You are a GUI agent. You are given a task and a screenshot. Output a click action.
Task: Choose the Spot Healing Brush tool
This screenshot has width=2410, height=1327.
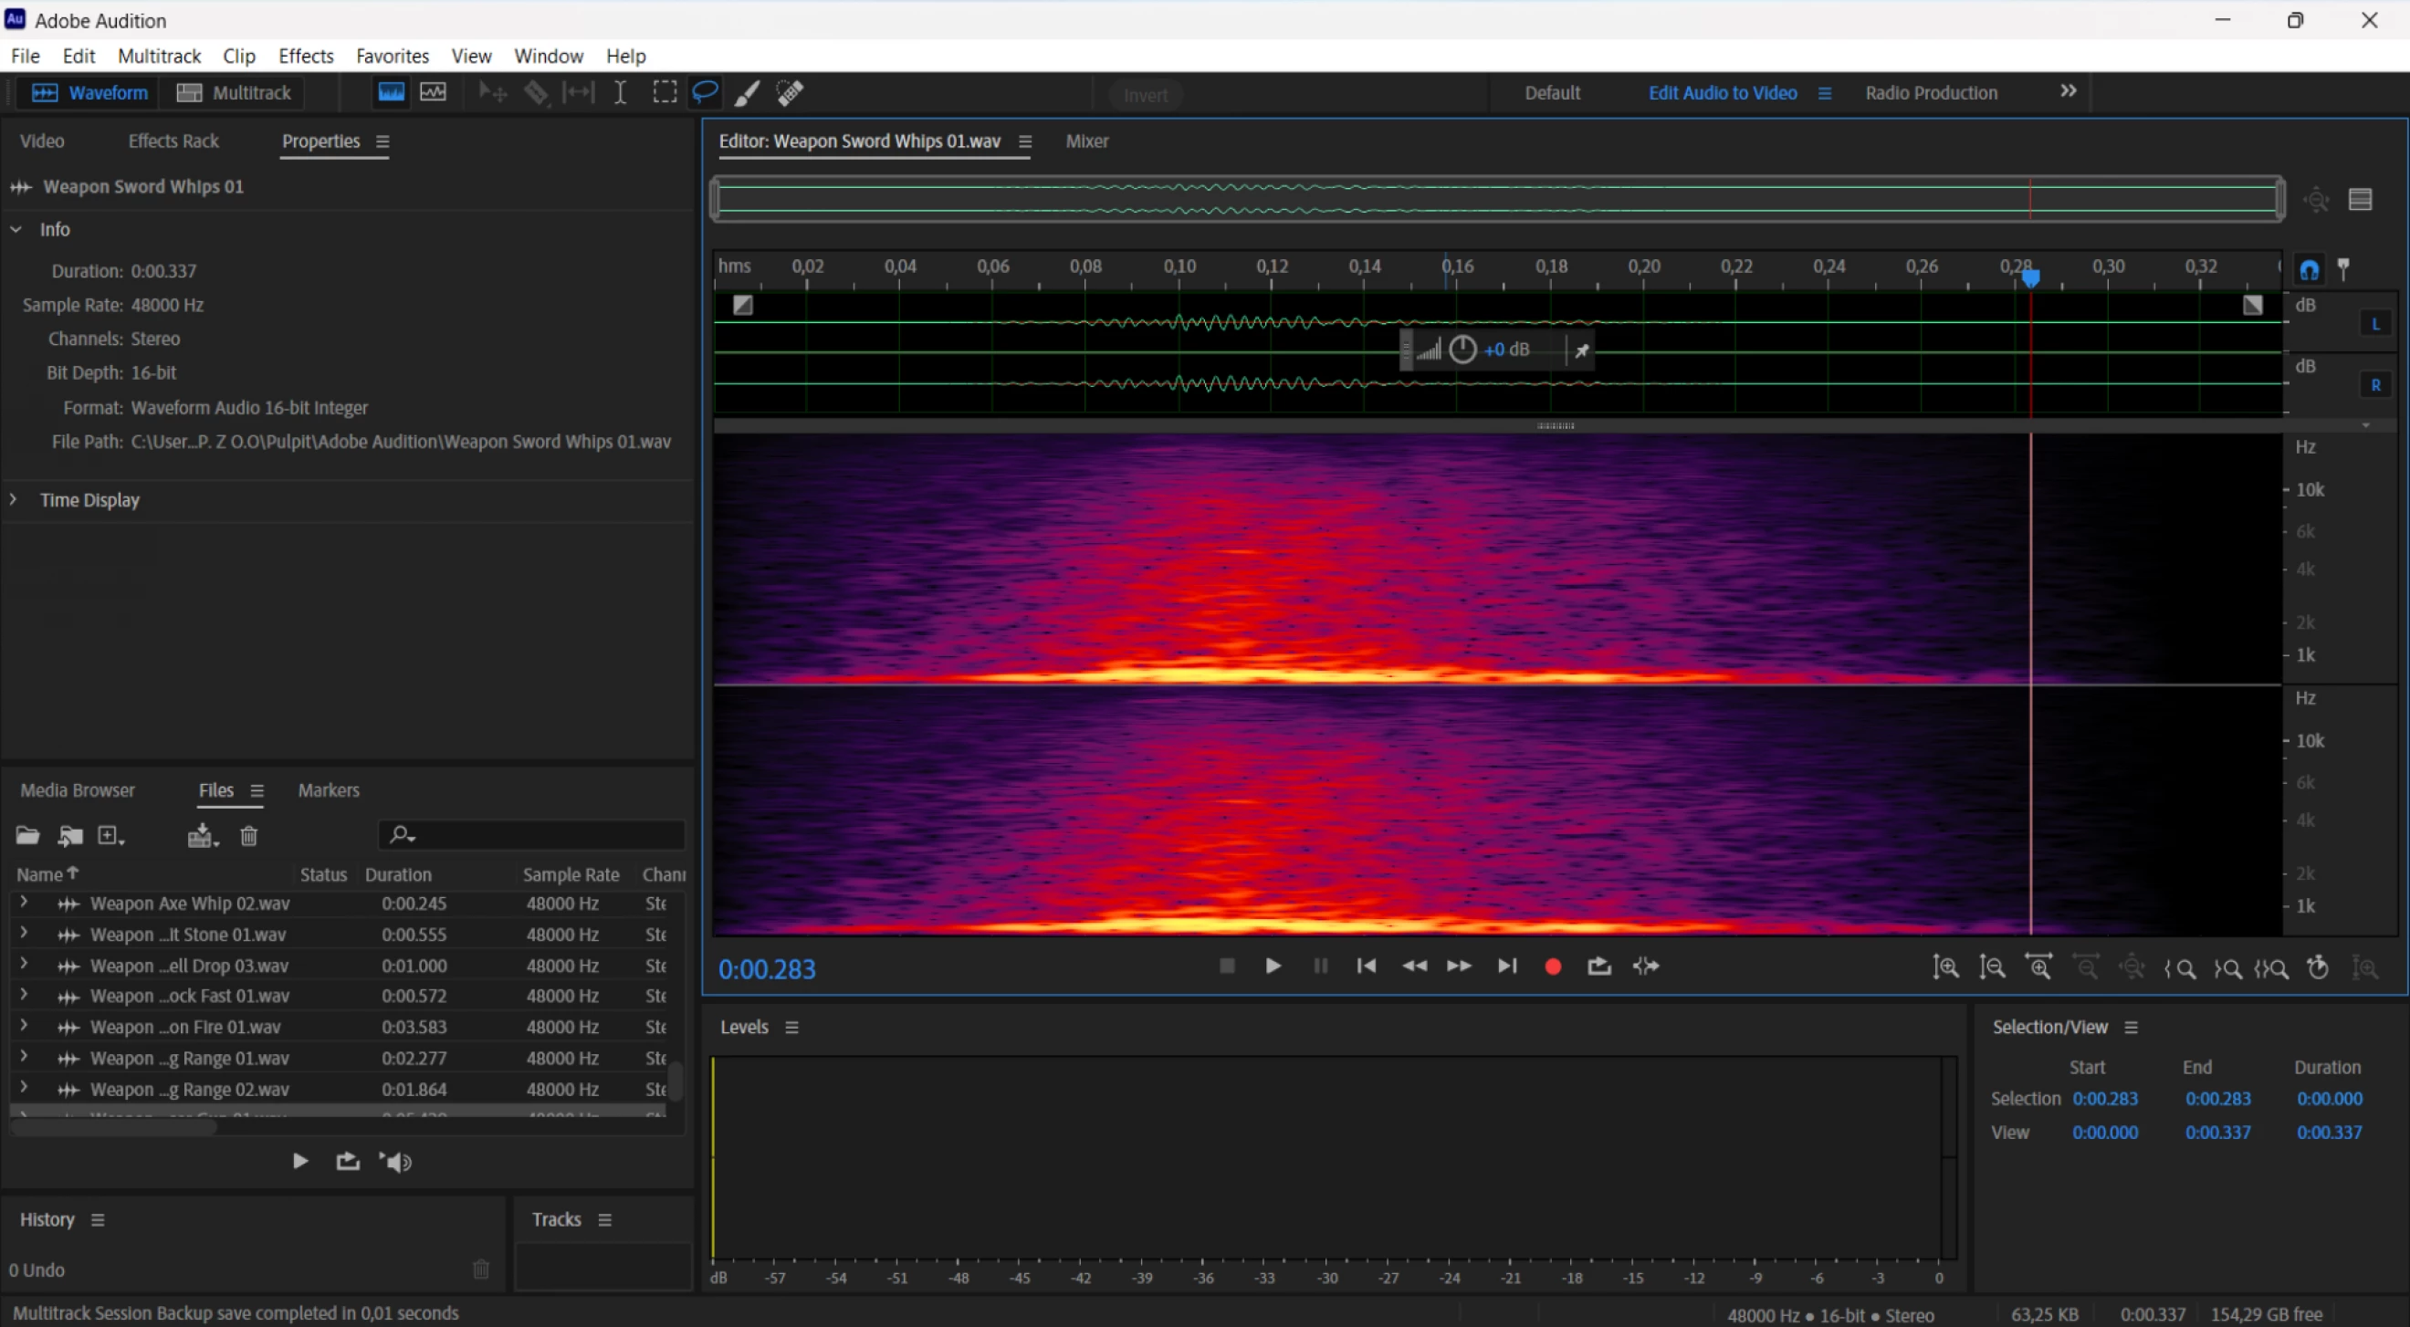[x=791, y=92]
